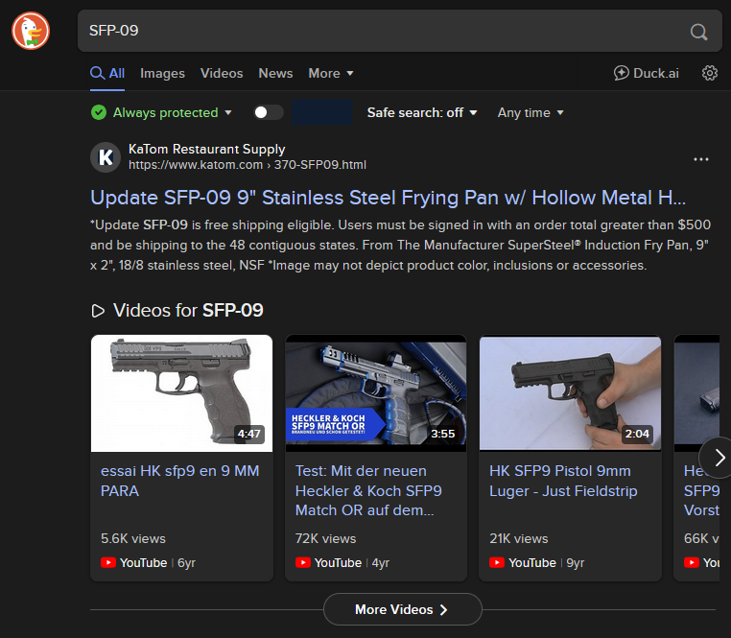Screen dimensions: 731x638
Task: Open the partially visible fourth video card
Action: 696,458
